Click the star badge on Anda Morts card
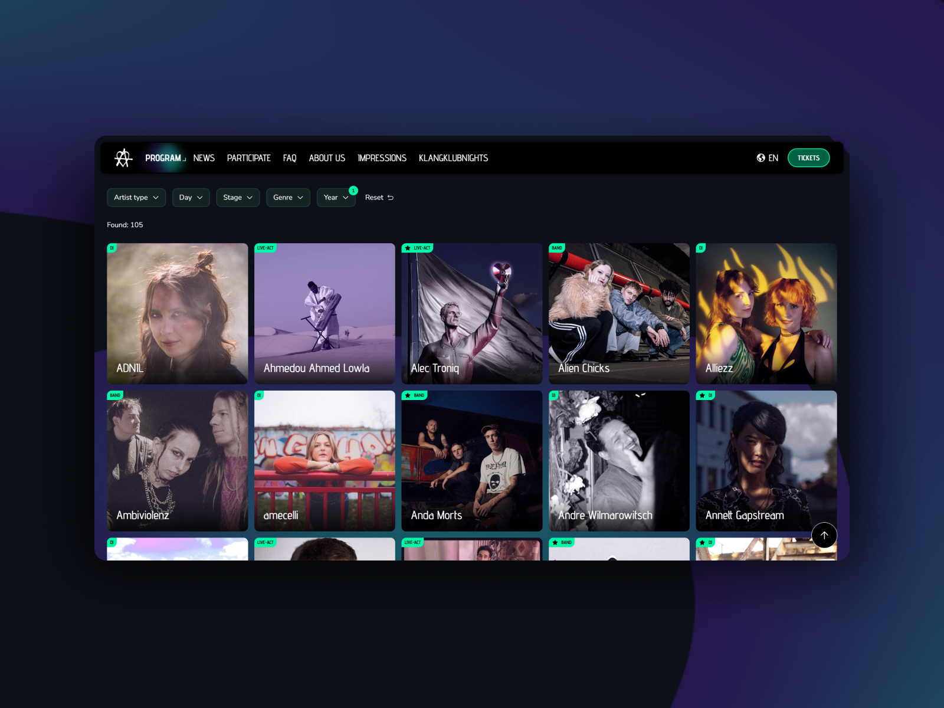 coord(408,395)
